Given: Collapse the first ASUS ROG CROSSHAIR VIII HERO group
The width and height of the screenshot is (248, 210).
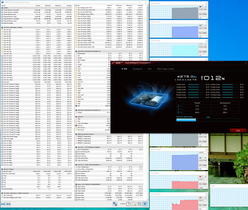Looking at the screenshot, I should 76,51.
